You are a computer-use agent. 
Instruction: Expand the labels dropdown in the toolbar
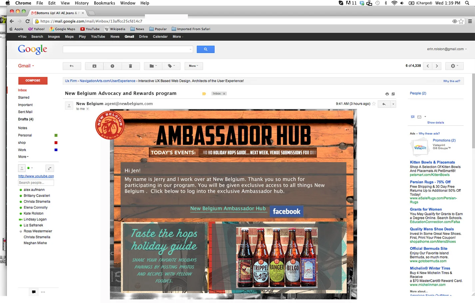click(171, 66)
